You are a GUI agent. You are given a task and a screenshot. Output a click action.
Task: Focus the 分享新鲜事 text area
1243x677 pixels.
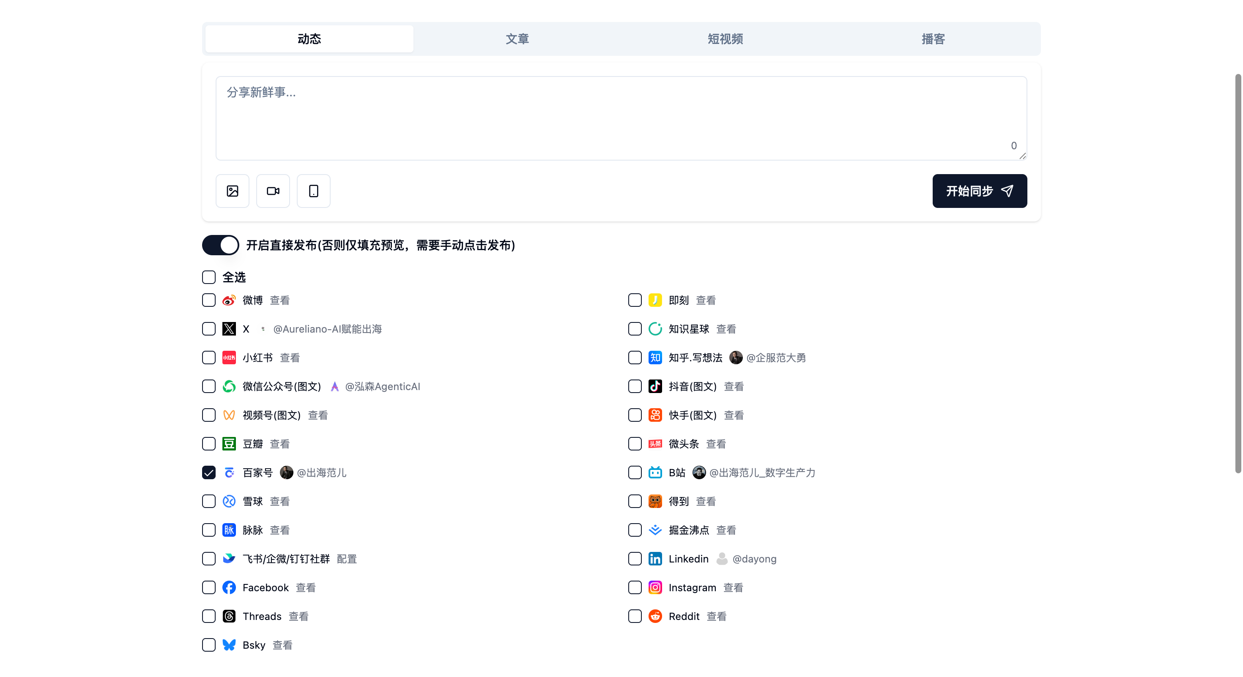[x=621, y=118]
